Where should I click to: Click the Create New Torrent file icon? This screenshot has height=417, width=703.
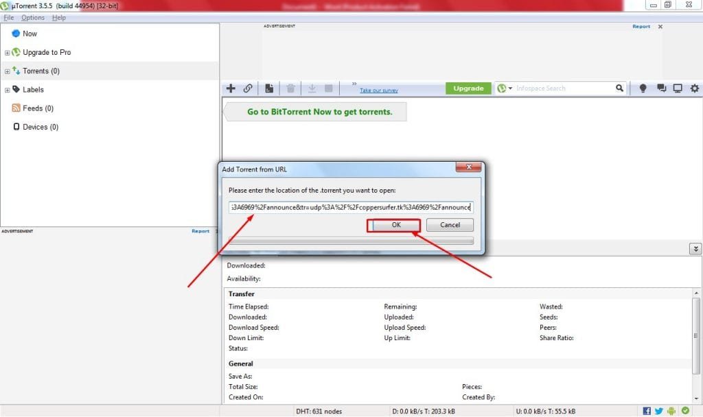pos(270,88)
